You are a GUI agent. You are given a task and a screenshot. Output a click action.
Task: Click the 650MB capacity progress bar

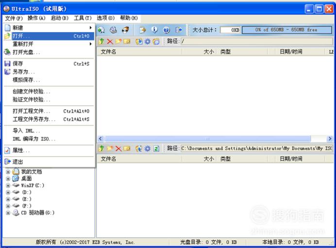click(x=287, y=30)
